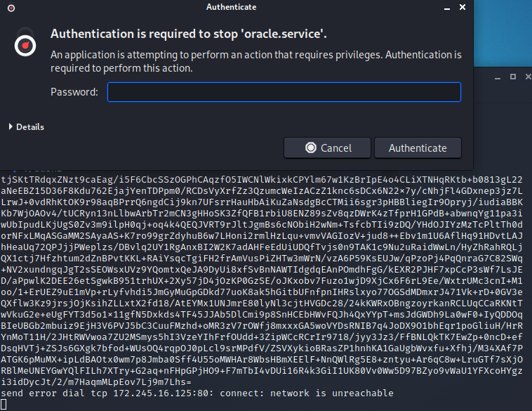Expand the Details section
Image resolution: width=532 pixels, height=411 pixels.
[27, 126]
